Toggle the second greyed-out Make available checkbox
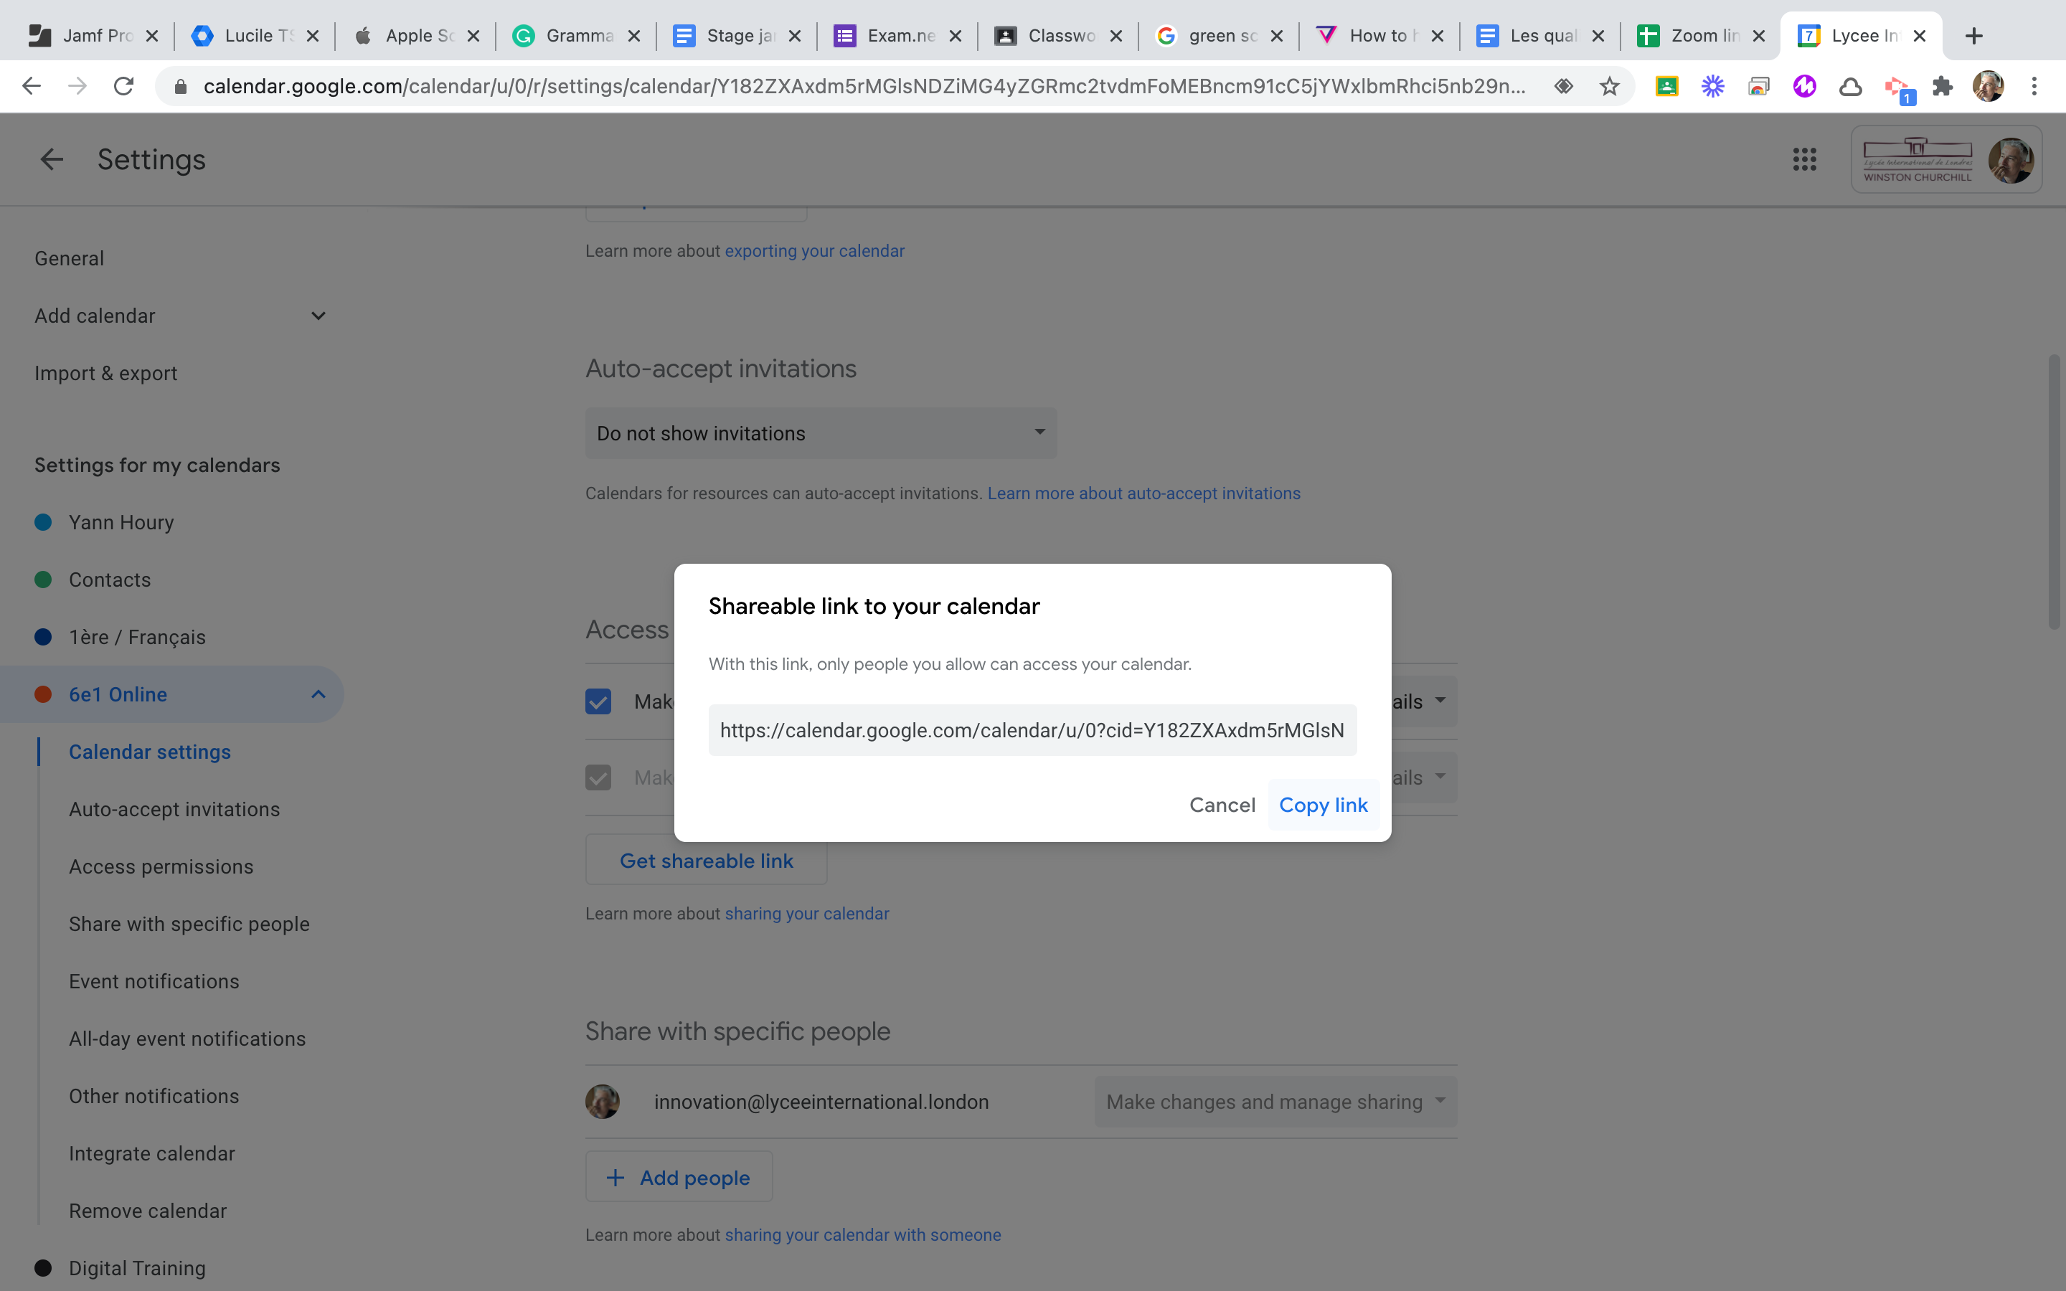The image size is (2066, 1291). [598, 778]
